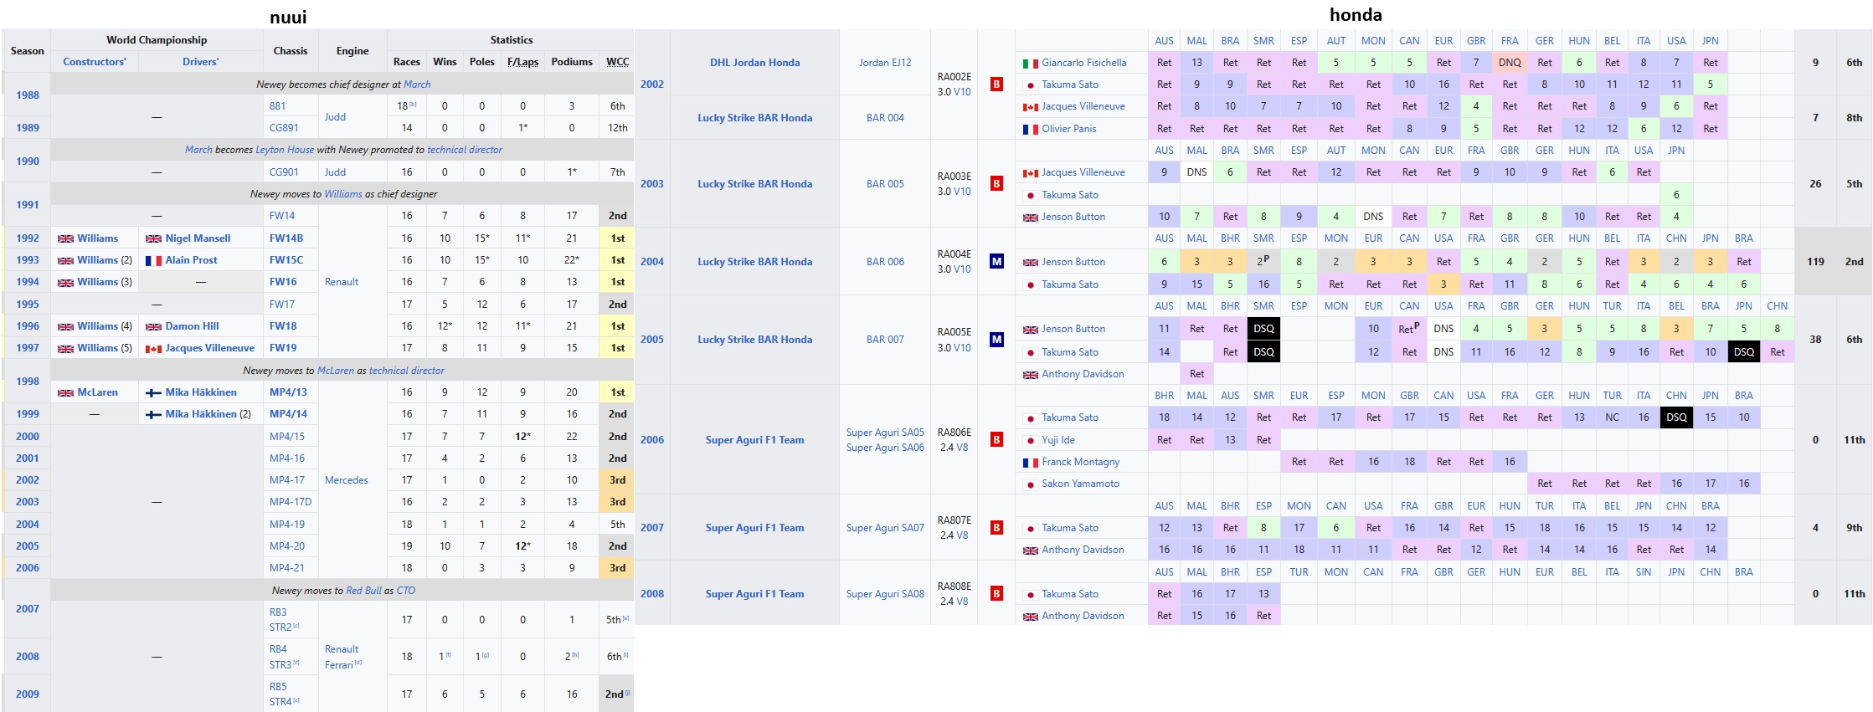Open the Super Aguri SA08 chassis link
1873x712 pixels.
(885, 594)
